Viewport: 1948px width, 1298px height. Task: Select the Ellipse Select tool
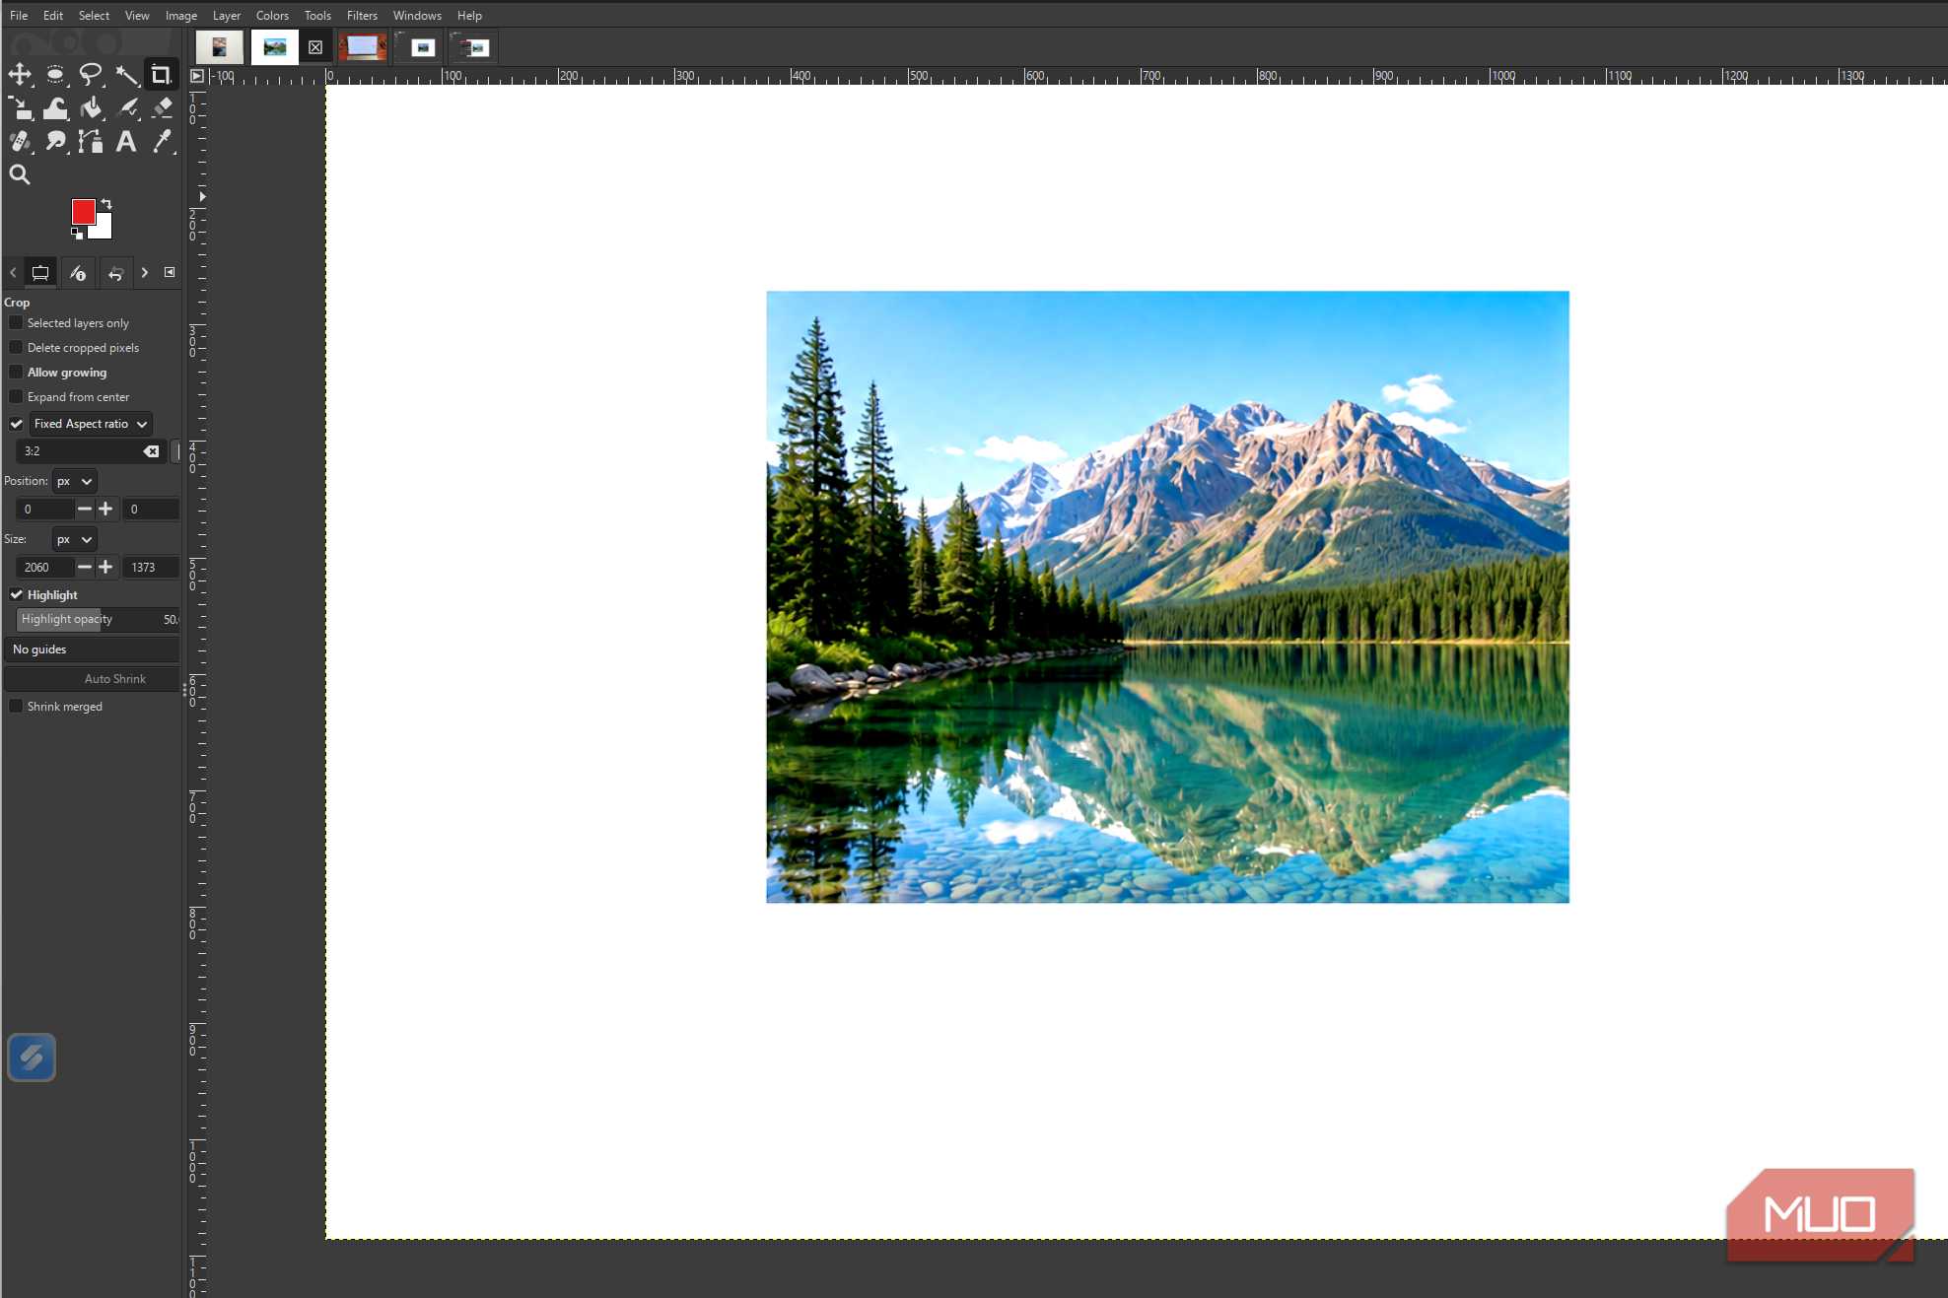tap(55, 74)
